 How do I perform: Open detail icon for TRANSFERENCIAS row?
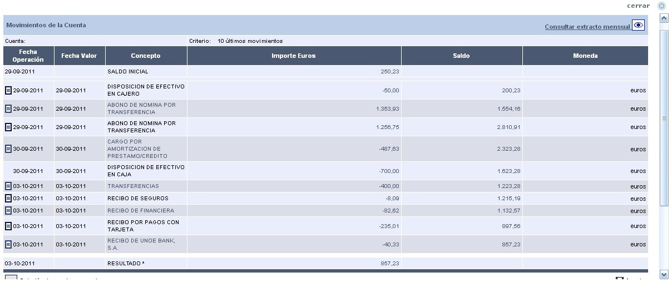pyautogui.click(x=8, y=186)
